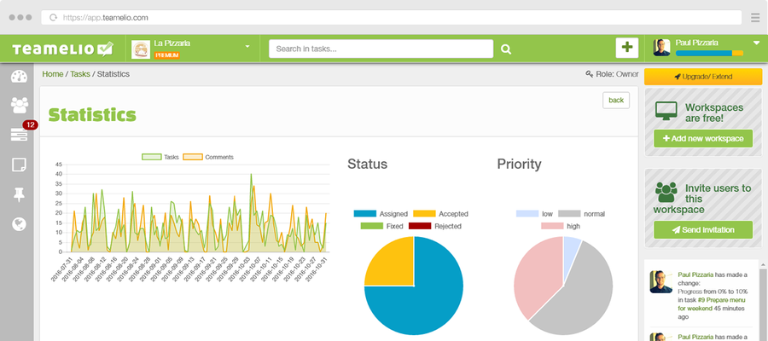Click the users icon in Invite card
Viewport: 768px width, 341px height.
pos(666,192)
